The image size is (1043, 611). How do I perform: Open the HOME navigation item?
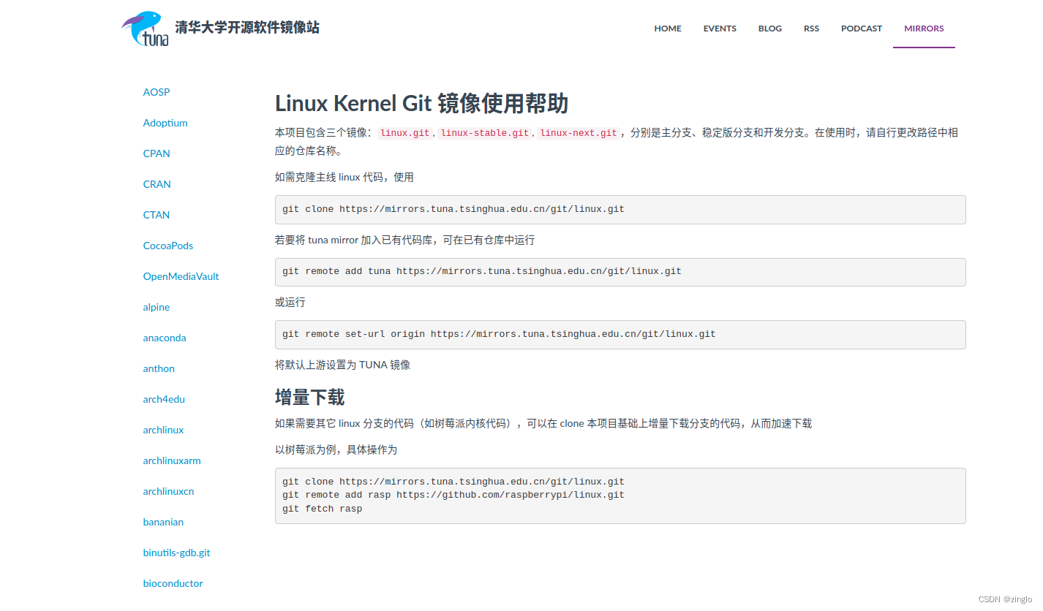pos(667,28)
